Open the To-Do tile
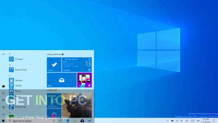Viewport: 218px width, 123px height. [x=54, y=65]
